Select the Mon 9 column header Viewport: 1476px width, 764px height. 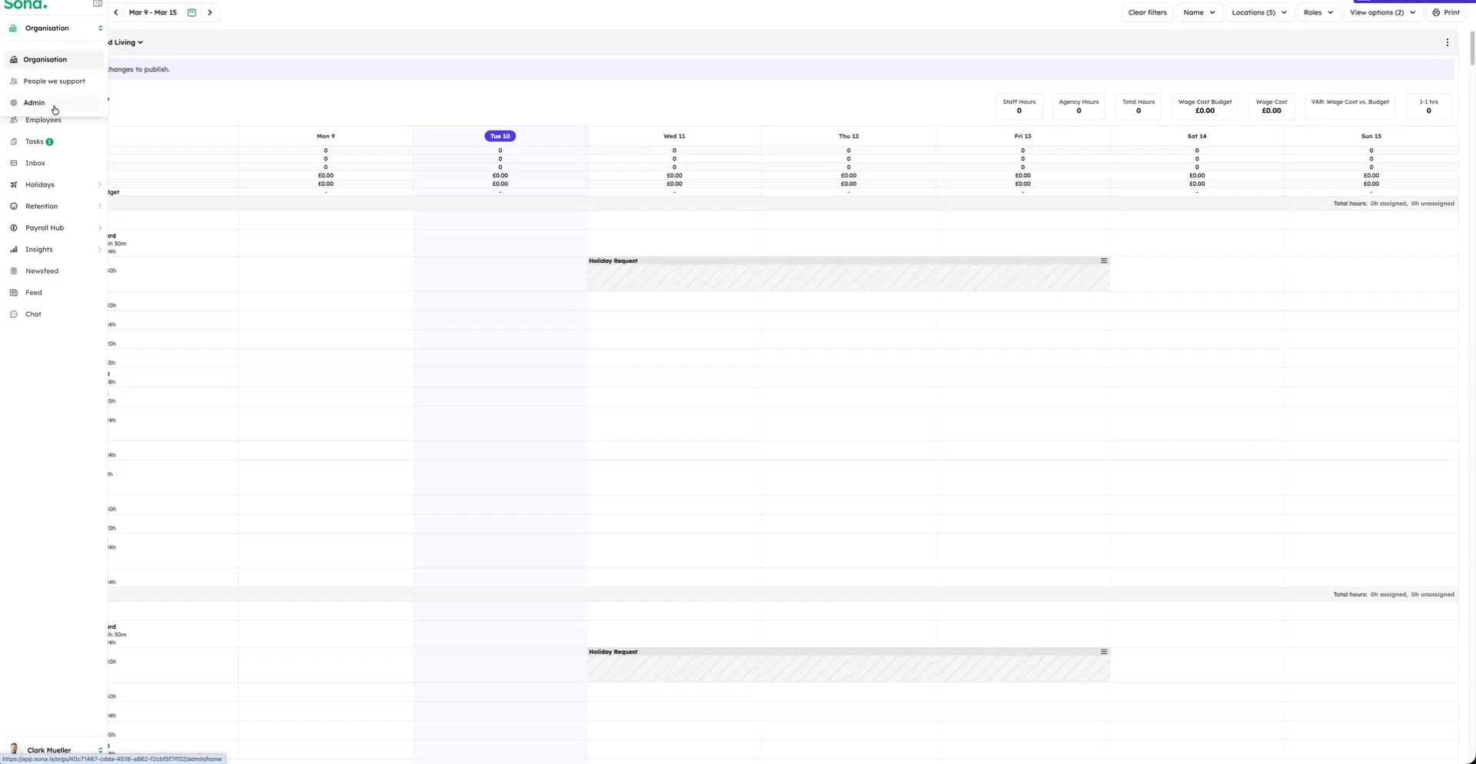(325, 136)
